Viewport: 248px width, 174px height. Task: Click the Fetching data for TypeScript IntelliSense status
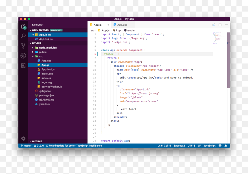[74, 146]
